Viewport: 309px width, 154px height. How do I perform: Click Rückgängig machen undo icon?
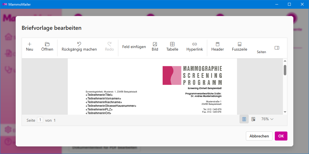coord(79,44)
